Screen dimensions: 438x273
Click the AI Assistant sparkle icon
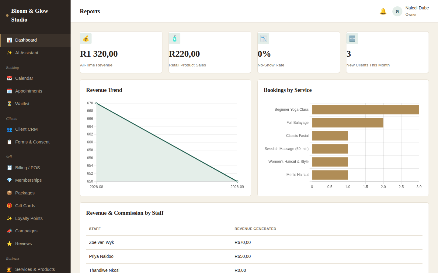(x=9, y=53)
